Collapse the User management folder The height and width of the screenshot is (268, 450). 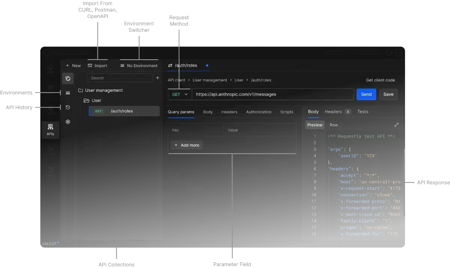pyautogui.click(x=100, y=90)
